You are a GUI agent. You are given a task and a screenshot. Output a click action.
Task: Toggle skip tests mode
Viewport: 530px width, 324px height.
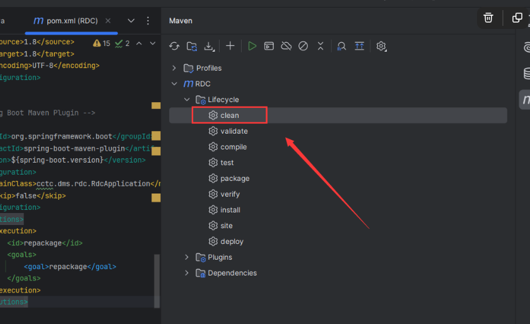pyautogui.click(x=303, y=46)
